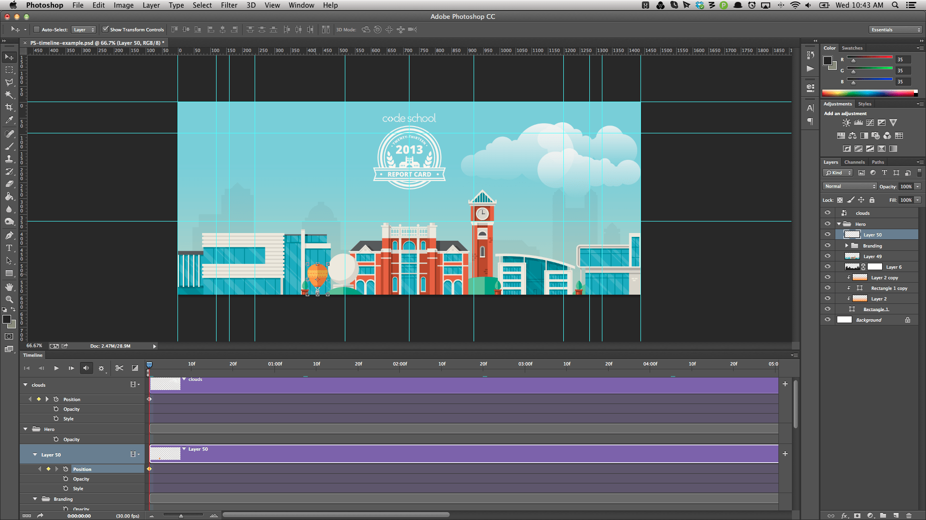Click the timeline scissors split icon
The image size is (926, 520).
point(119,368)
